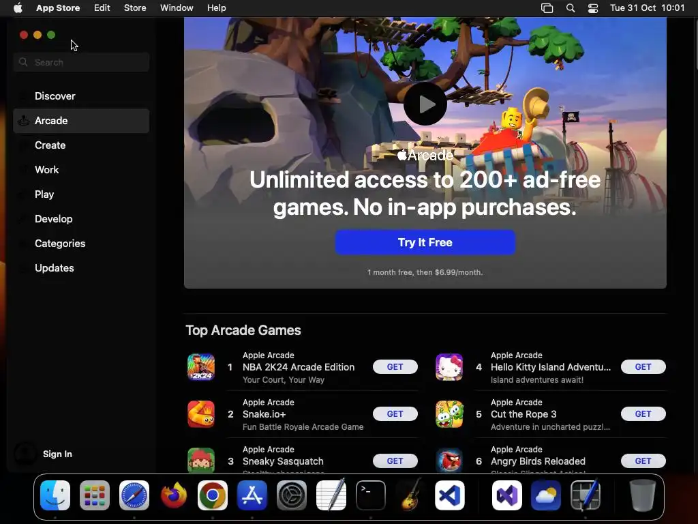Open Visual Studio from the Dock
698x524 pixels.
(506, 495)
